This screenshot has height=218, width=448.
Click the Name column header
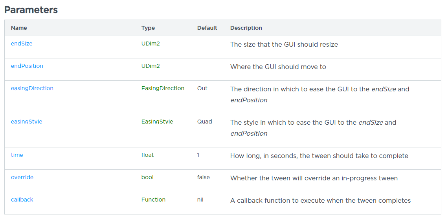click(x=19, y=28)
